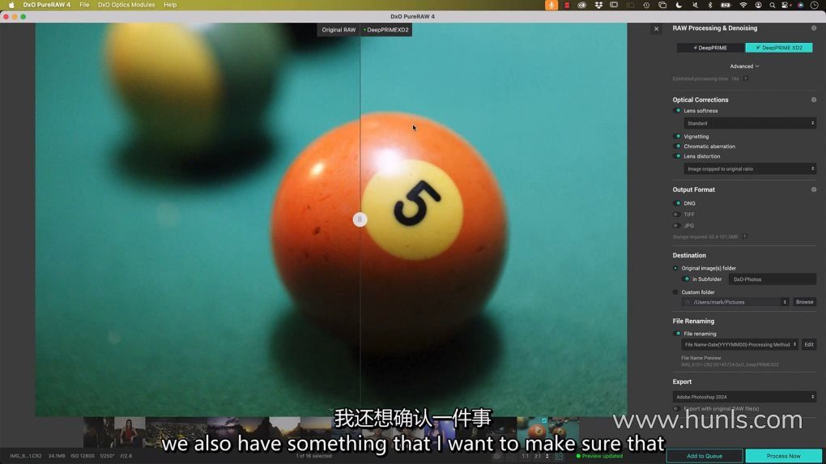The image size is (826, 464).
Task: Select the woman in red dress thumbnail
Action: pos(130,432)
